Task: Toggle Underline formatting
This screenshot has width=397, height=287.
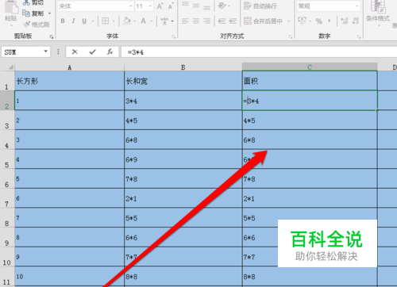Action: coord(84,21)
